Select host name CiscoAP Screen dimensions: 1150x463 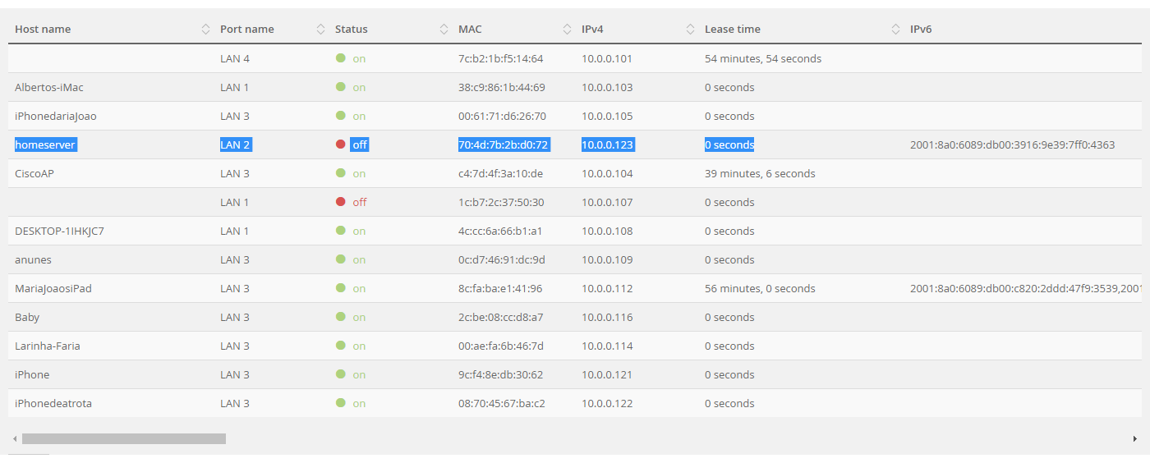(x=34, y=173)
